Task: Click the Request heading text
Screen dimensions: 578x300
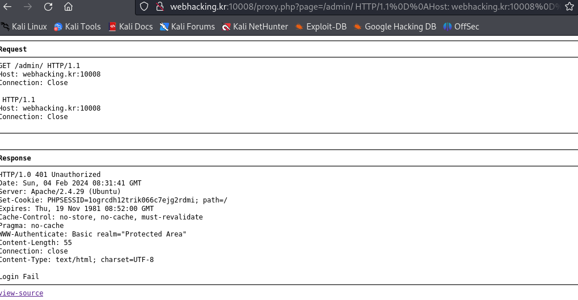Action: [13, 49]
